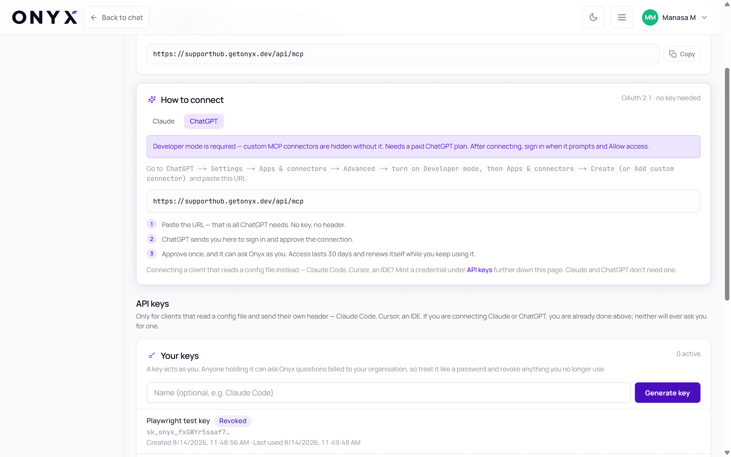
Task: Click the page vertical scrollbar thumb
Action: pyautogui.click(x=727, y=184)
